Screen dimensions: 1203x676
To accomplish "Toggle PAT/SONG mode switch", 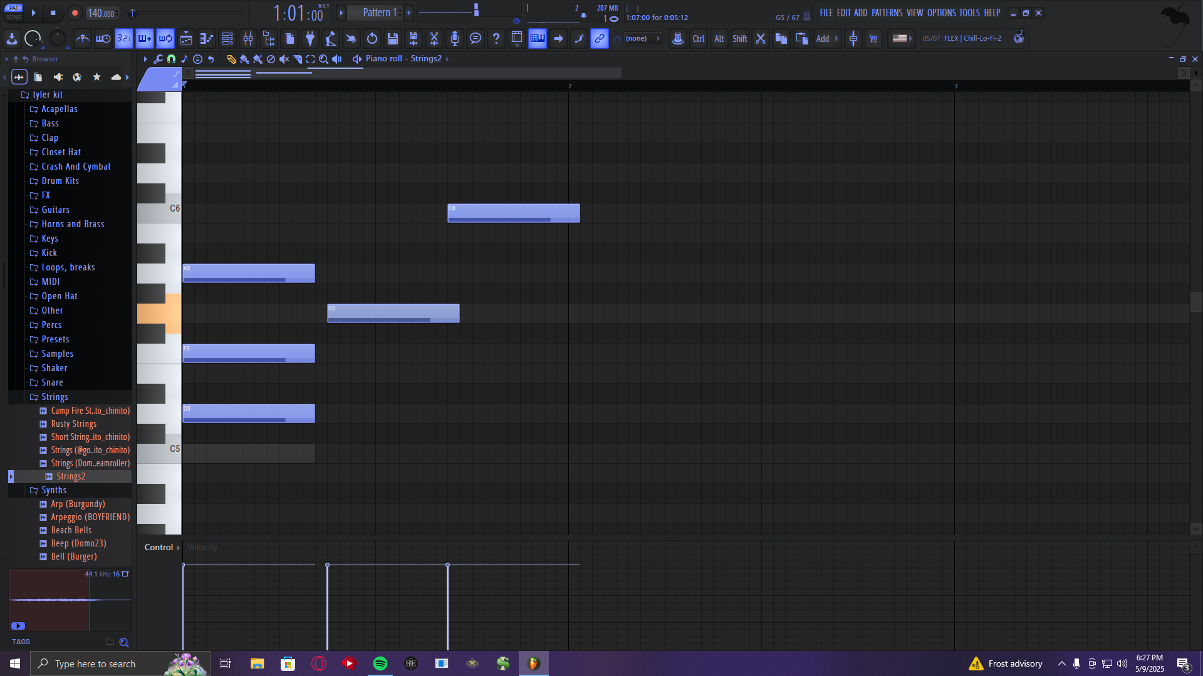I will 14,13.
